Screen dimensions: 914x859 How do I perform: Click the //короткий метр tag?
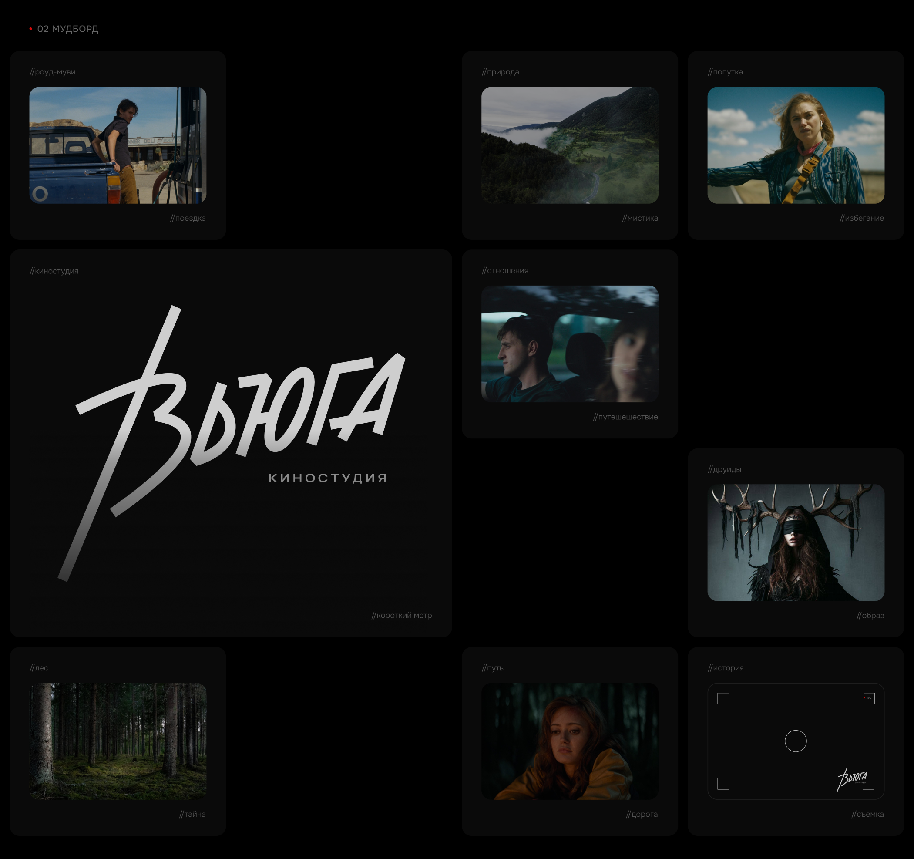pos(401,615)
